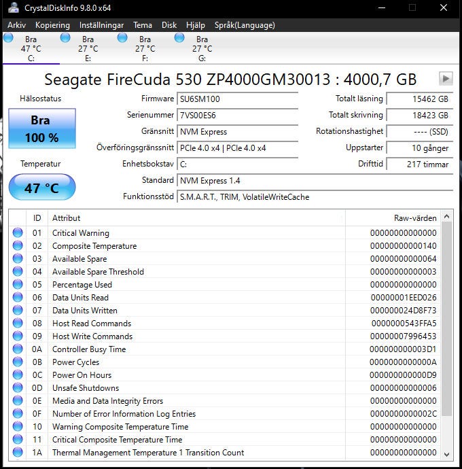The width and height of the screenshot is (462, 469).
Task: Click status icon of Warning Composite Temperature Time row
Action: click(18, 426)
